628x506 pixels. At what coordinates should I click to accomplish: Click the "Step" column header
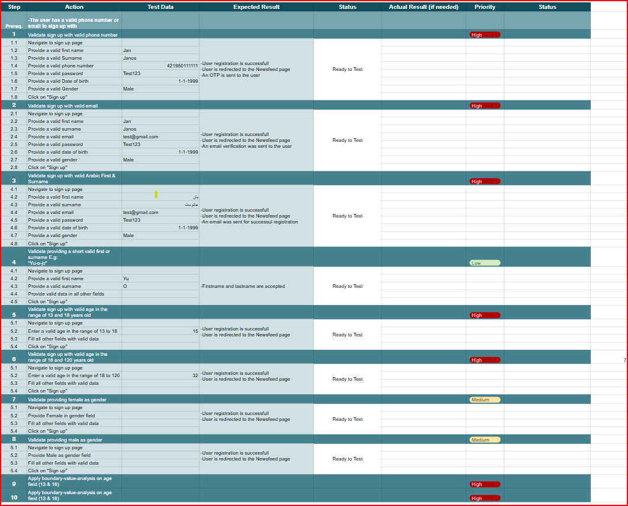point(14,7)
